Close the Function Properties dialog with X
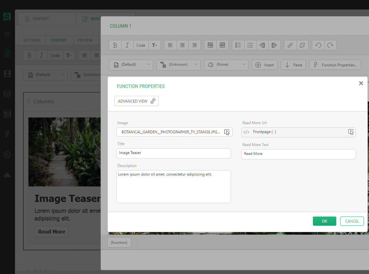Viewport: 369px width, 274px height. coord(361,83)
